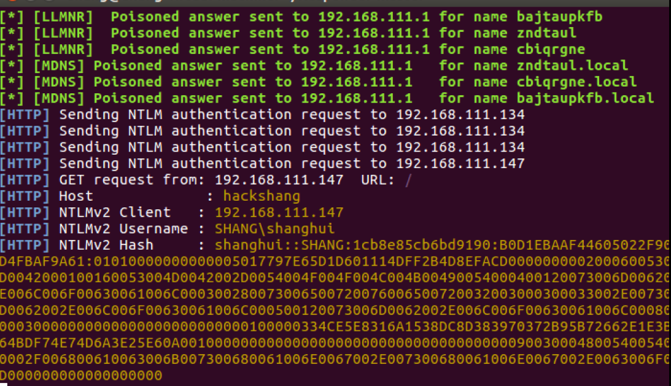Screen dimensions: 671x386
Task: Click the name zndtaul in second LLMNR line
Action: coord(546,33)
